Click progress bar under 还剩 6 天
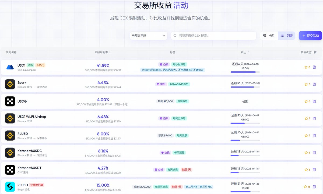The height and width of the screenshot is (194, 323). 245,72
